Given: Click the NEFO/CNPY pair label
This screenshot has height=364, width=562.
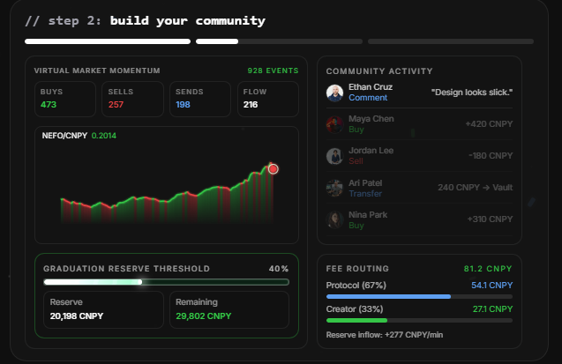Looking at the screenshot, I should (64, 136).
